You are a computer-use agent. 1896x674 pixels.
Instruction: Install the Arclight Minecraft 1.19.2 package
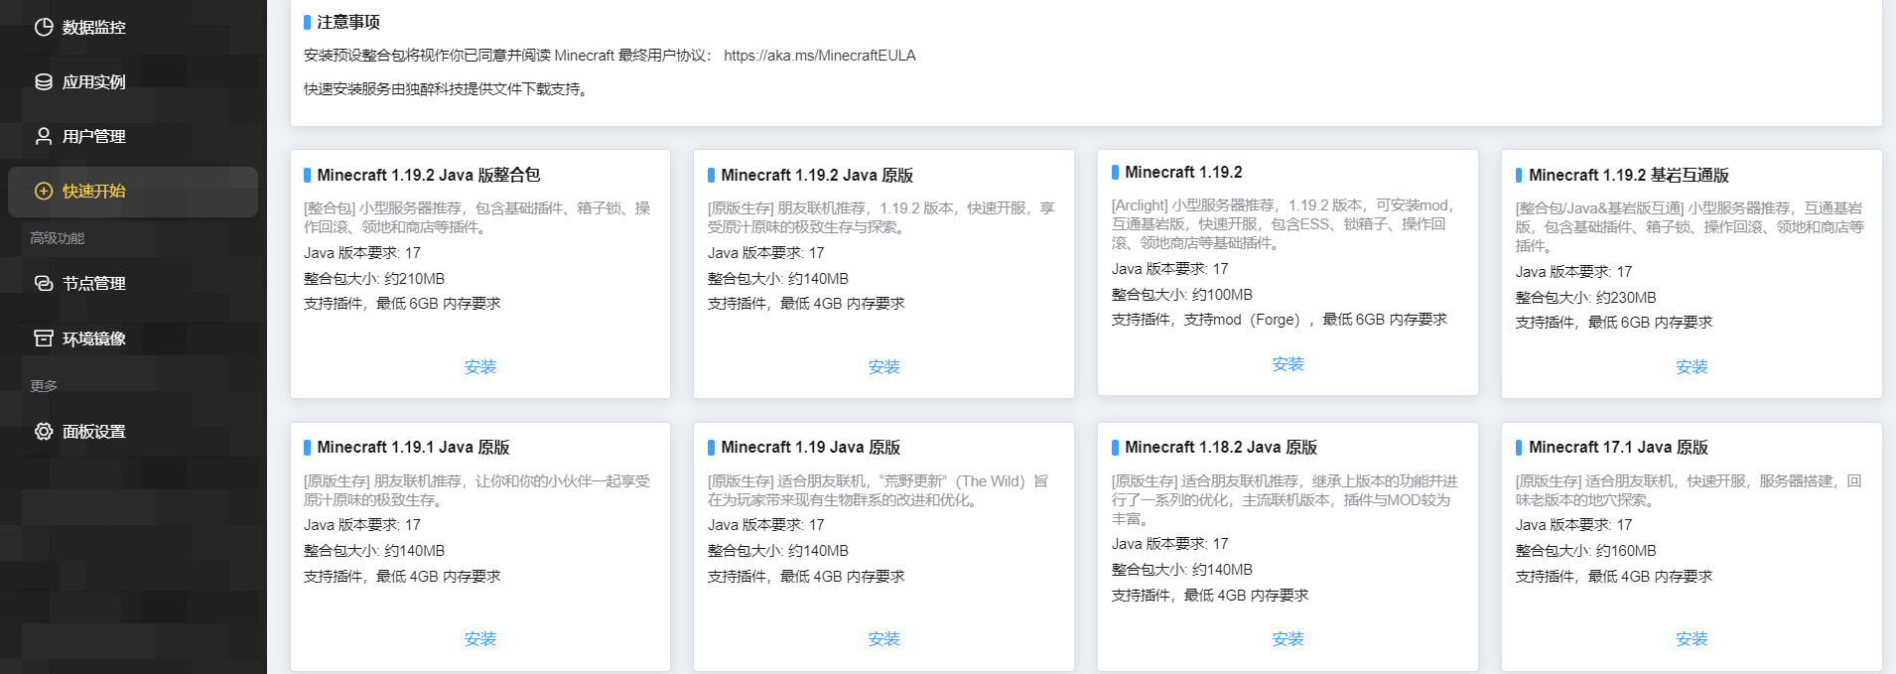coord(1288,364)
